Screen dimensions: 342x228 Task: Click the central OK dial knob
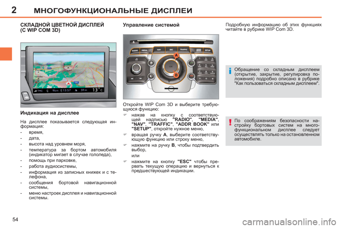click(171, 67)
